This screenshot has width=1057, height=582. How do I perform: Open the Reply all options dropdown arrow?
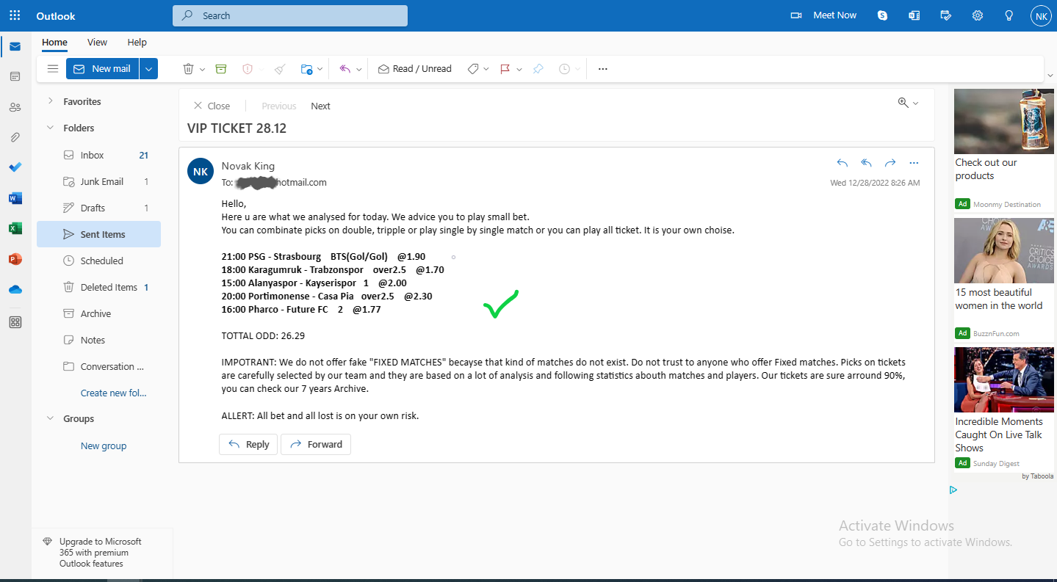point(359,69)
